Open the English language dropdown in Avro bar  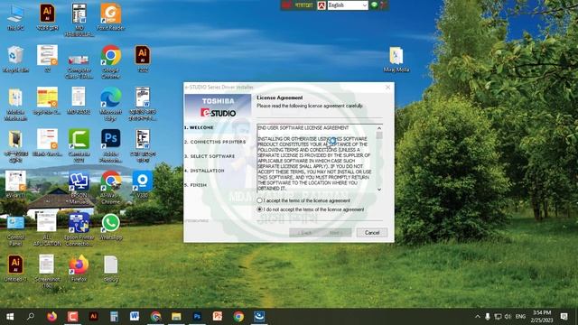(348, 5)
